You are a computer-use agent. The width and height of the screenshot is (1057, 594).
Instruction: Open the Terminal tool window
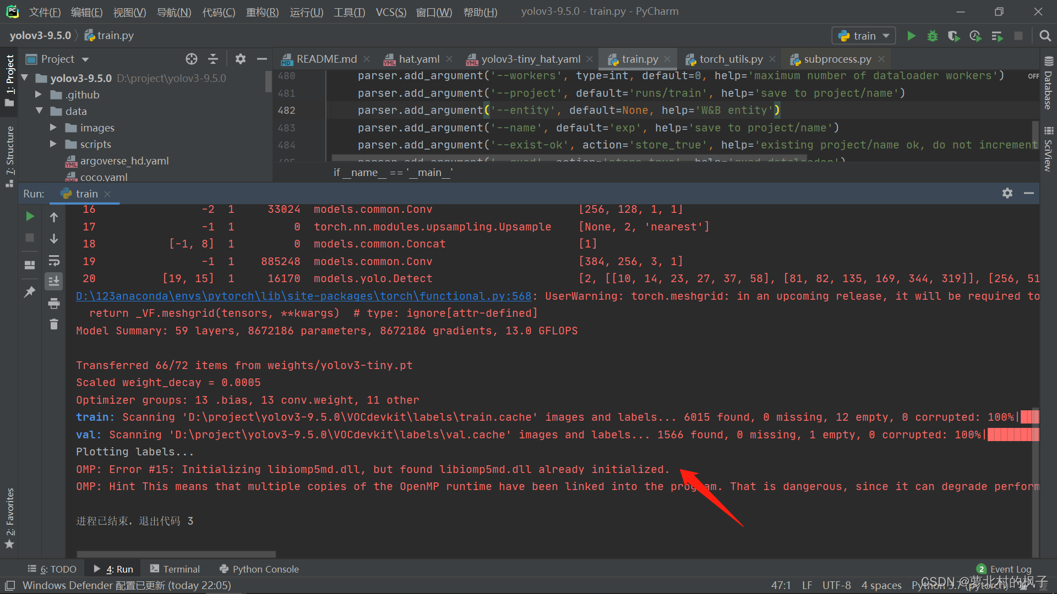click(x=175, y=569)
